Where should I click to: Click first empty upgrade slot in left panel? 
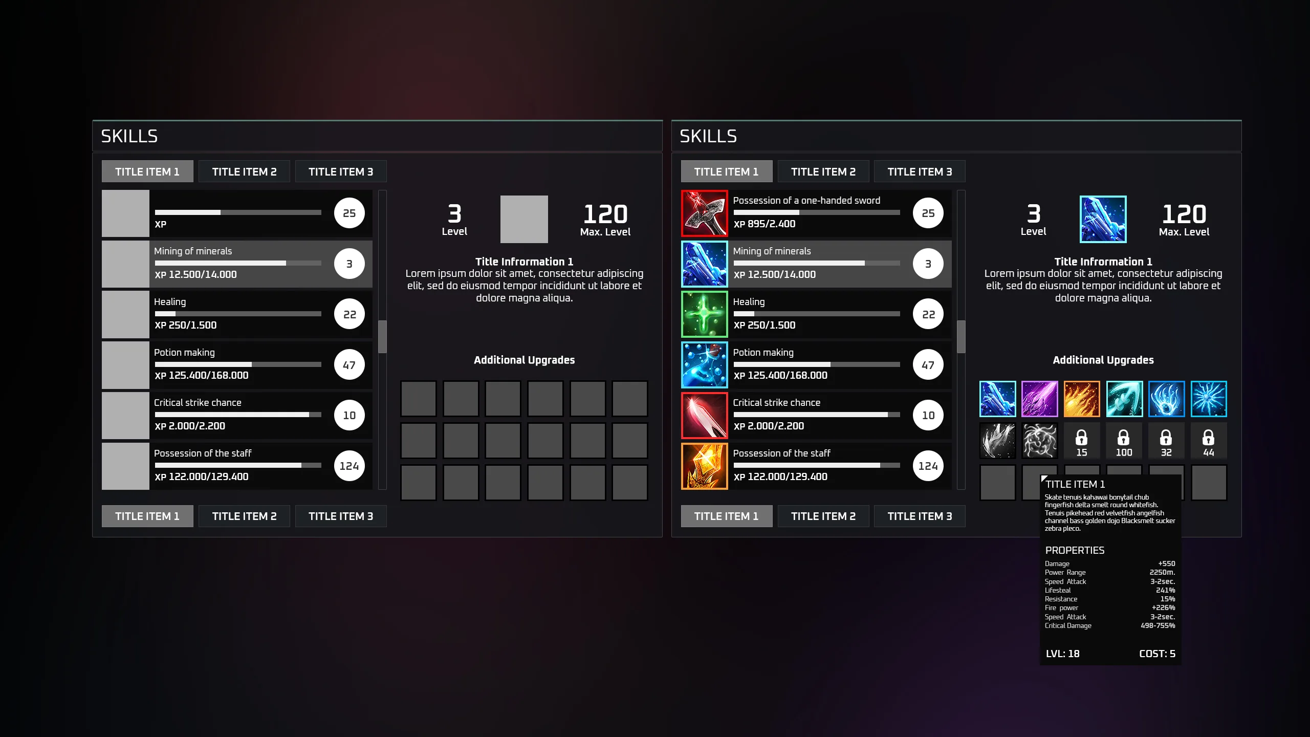click(418, 398)
